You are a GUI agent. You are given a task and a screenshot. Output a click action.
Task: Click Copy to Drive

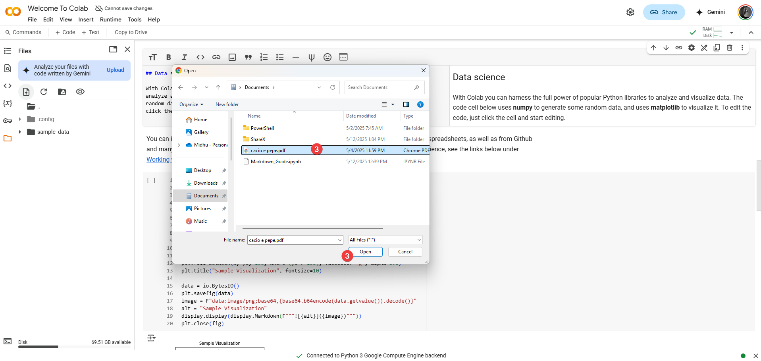tap(131, 32)
